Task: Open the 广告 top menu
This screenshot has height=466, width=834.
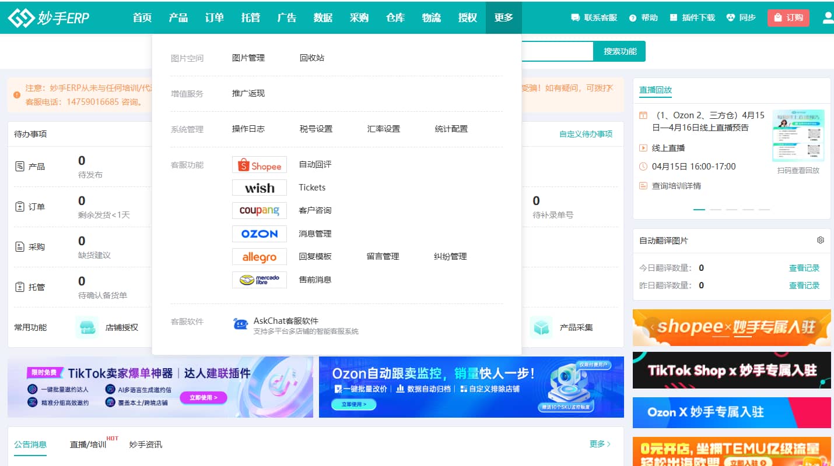Action: (x=286, y=17)
